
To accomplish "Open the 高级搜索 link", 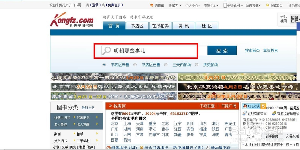I will pyautogui.click(x=271, y=51).
